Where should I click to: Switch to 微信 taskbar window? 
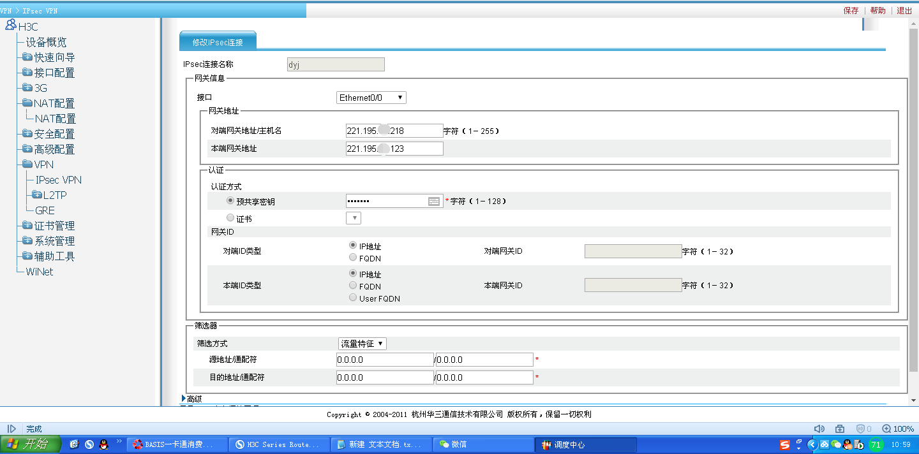tap(484, 444)
